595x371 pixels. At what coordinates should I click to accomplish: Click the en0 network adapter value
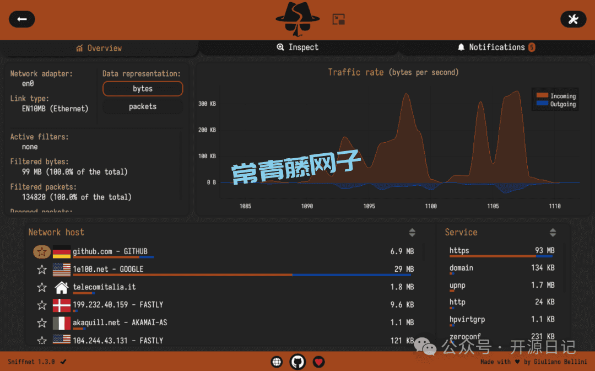click(x=28, y=84)
